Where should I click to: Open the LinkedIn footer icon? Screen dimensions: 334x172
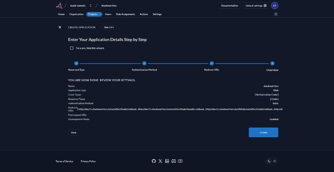pyautogui.click(x=167, y=161)
